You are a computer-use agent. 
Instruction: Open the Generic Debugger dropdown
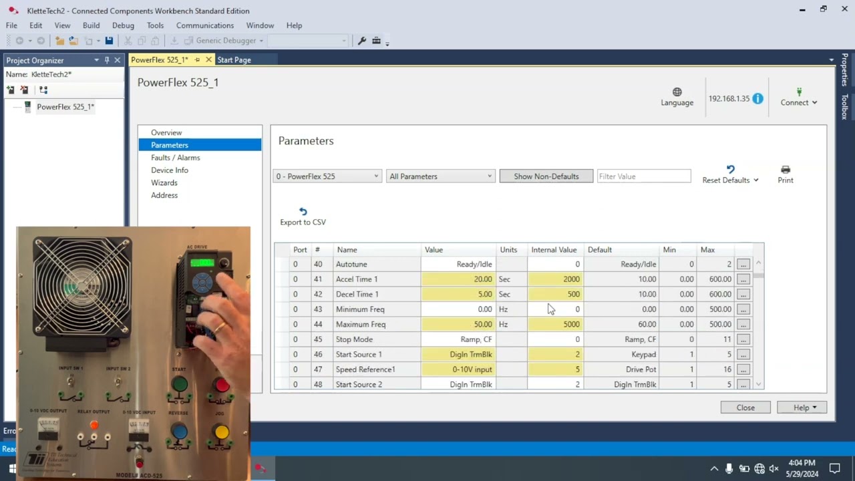tap(261, 41)
